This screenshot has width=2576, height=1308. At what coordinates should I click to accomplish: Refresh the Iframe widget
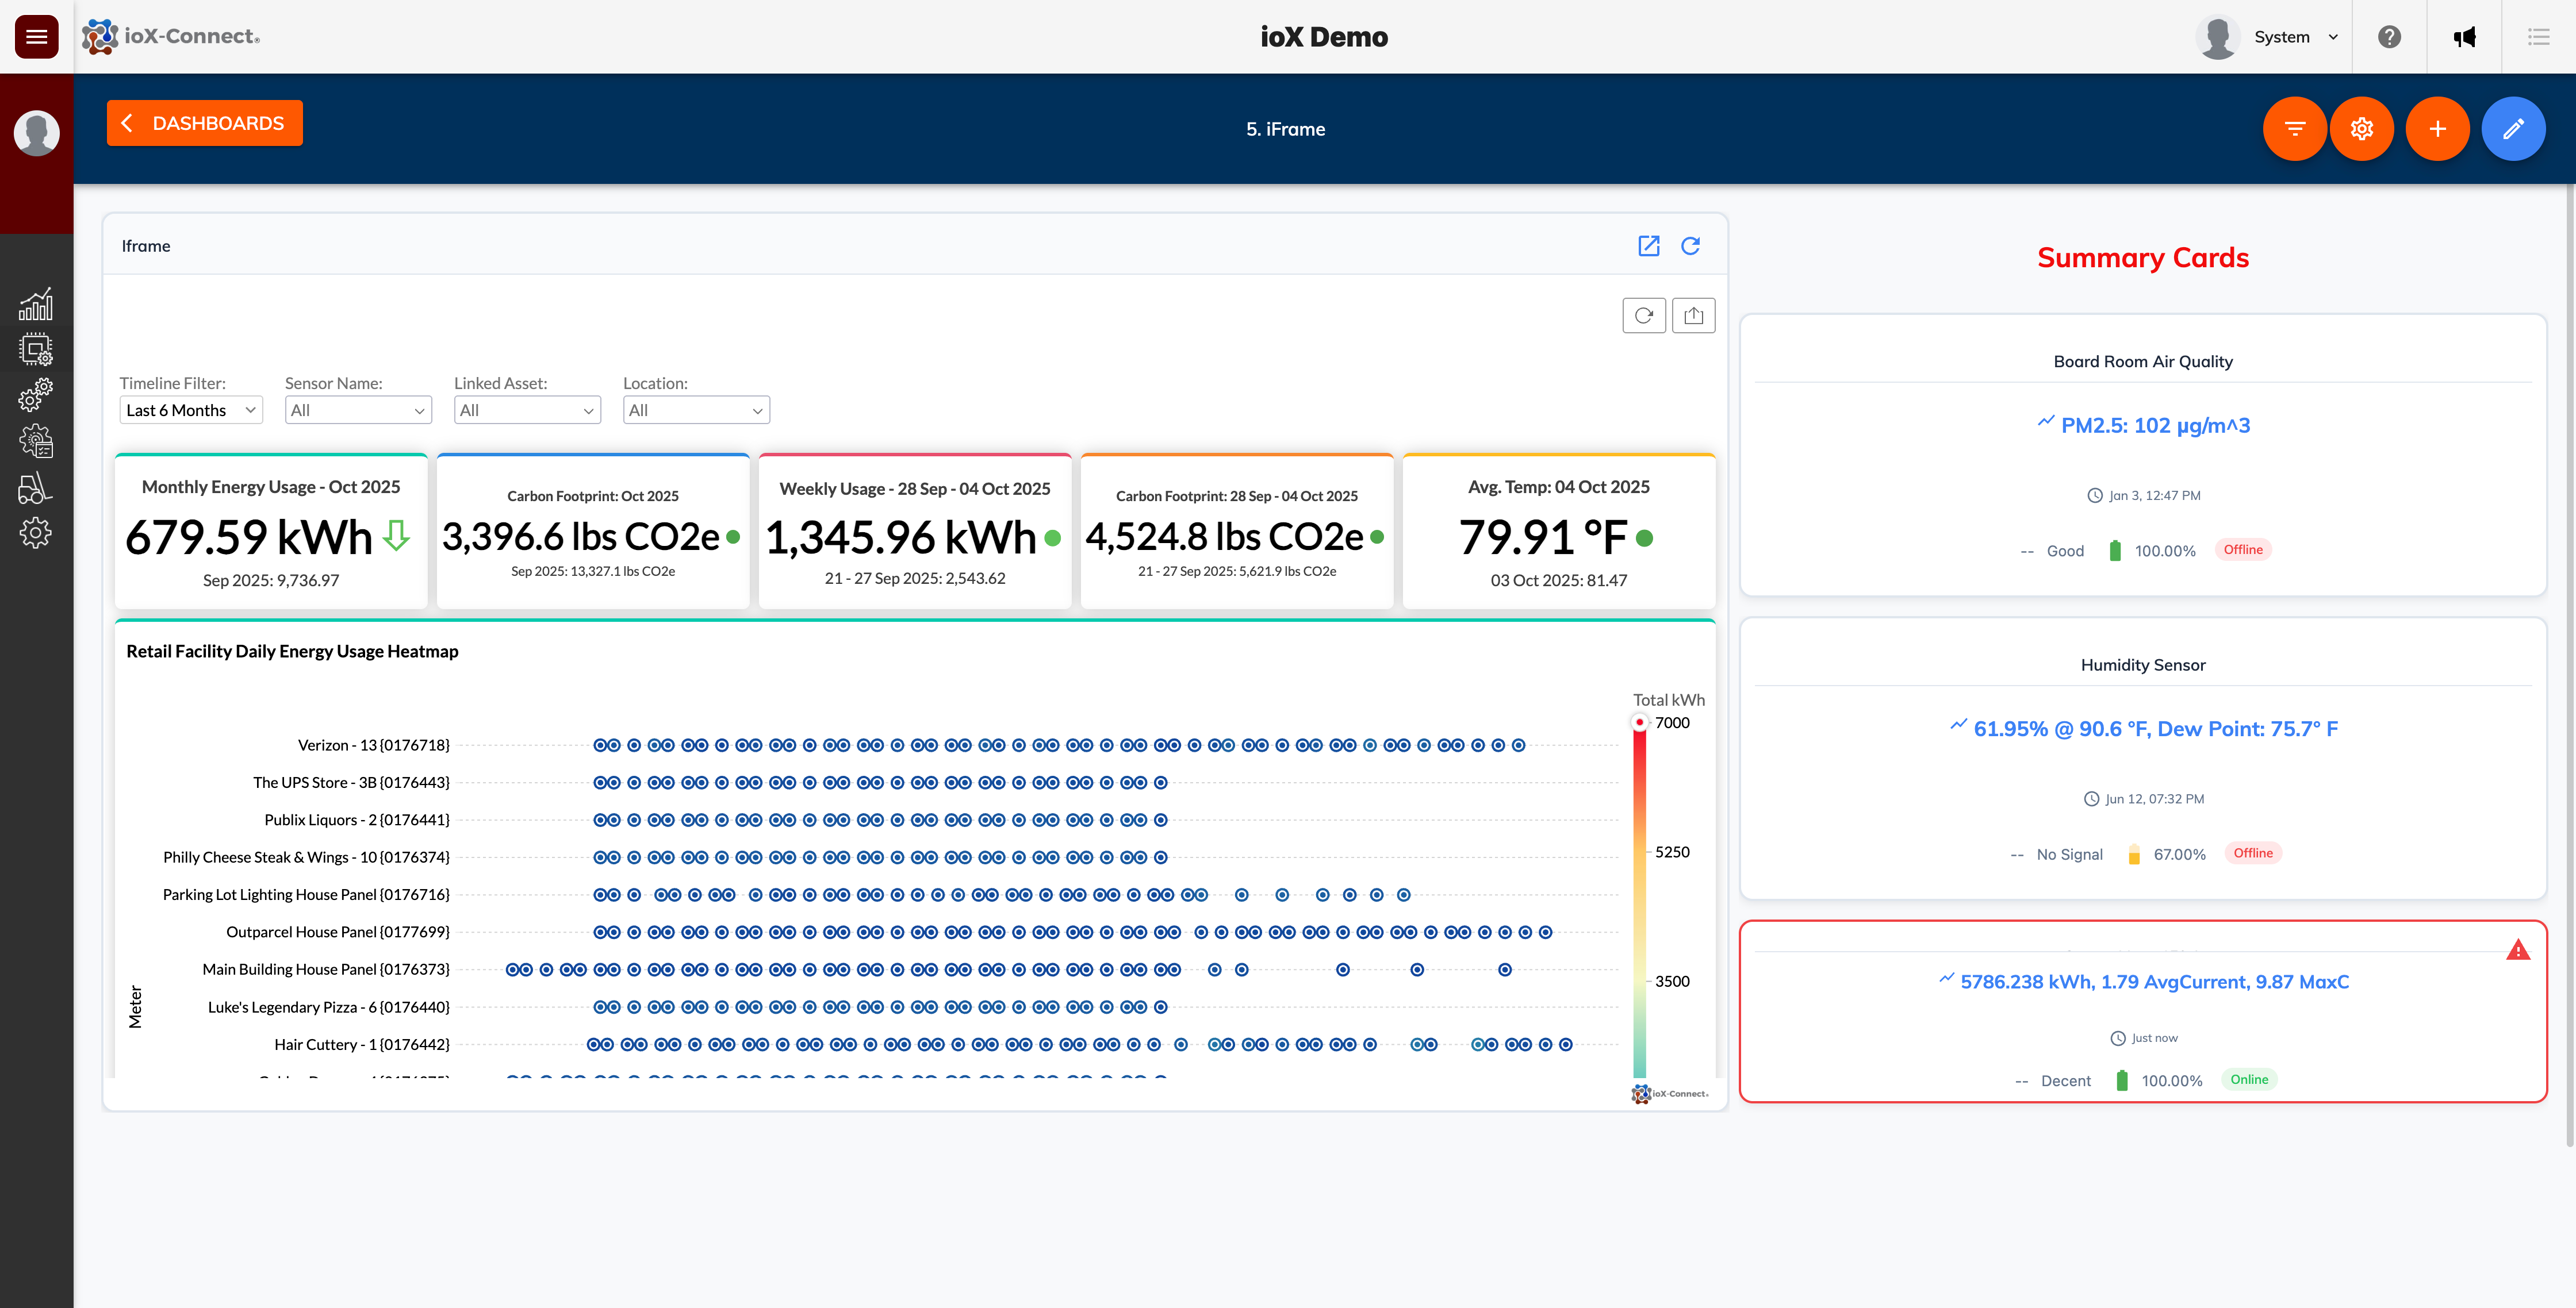(1690, 246)
